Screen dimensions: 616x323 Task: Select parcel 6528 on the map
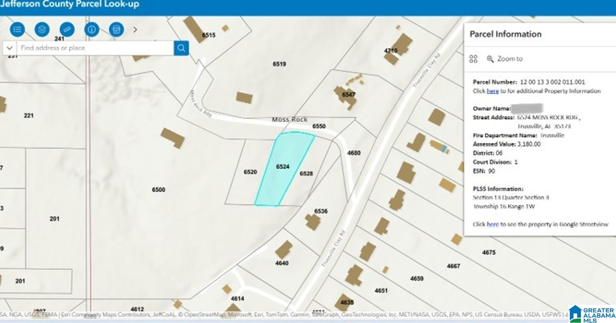(x=306, y=173)
